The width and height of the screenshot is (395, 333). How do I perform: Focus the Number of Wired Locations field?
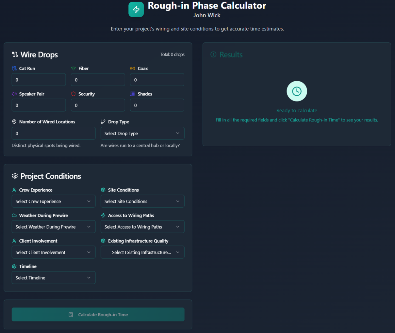tap(53, 134)
